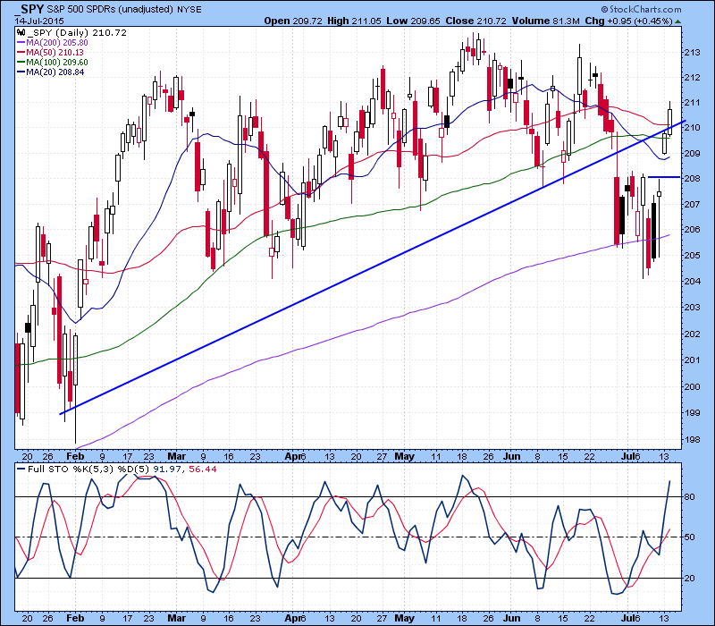Image resolution: width=715 pixels, height=626 pixels.
Task: Click the stochastic %K value 91.97
Action: pyautogui.click(x=167, y=469)
